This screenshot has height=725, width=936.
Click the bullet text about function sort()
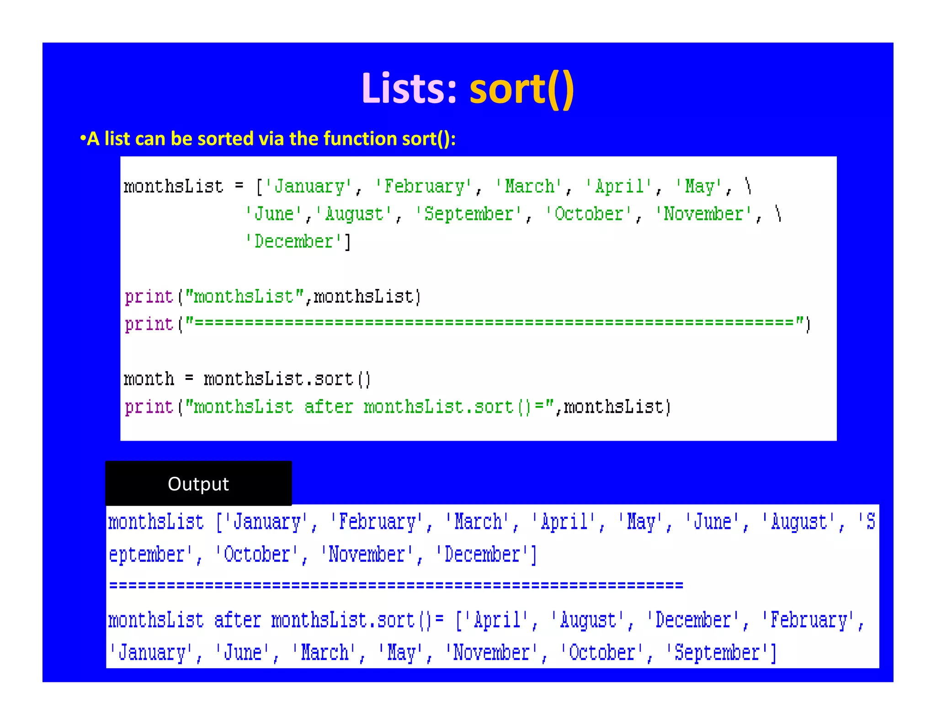[268, 139]
